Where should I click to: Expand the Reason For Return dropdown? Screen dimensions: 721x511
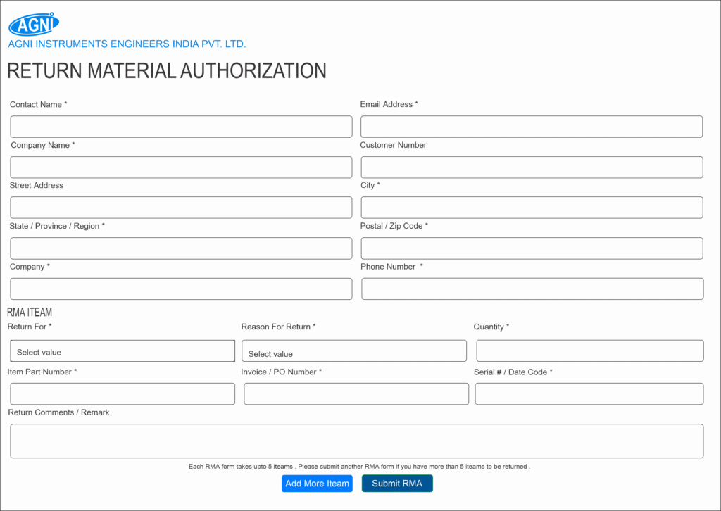(353, 351)
